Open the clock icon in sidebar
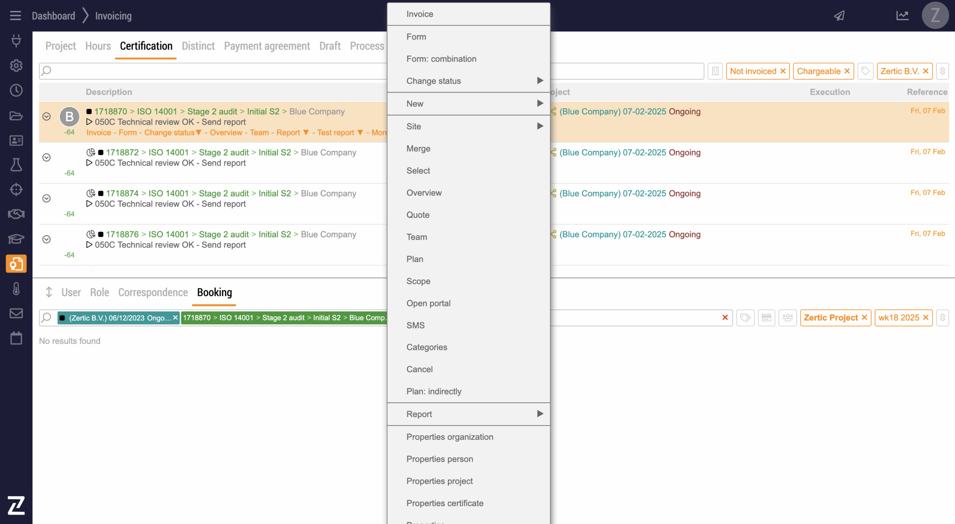955x524 pixels. (16, 90)
